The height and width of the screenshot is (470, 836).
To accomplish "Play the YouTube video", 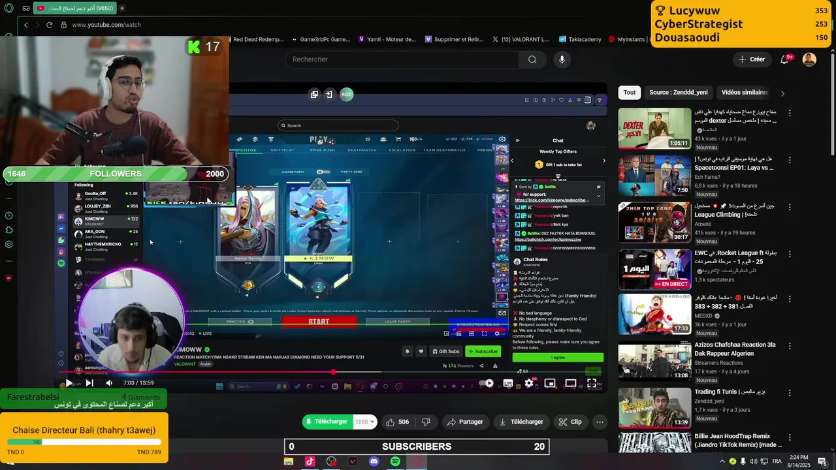I will (69, 383).
